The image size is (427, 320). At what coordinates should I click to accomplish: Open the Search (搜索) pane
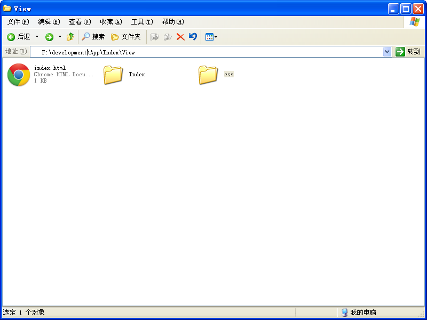pos(93,37)
